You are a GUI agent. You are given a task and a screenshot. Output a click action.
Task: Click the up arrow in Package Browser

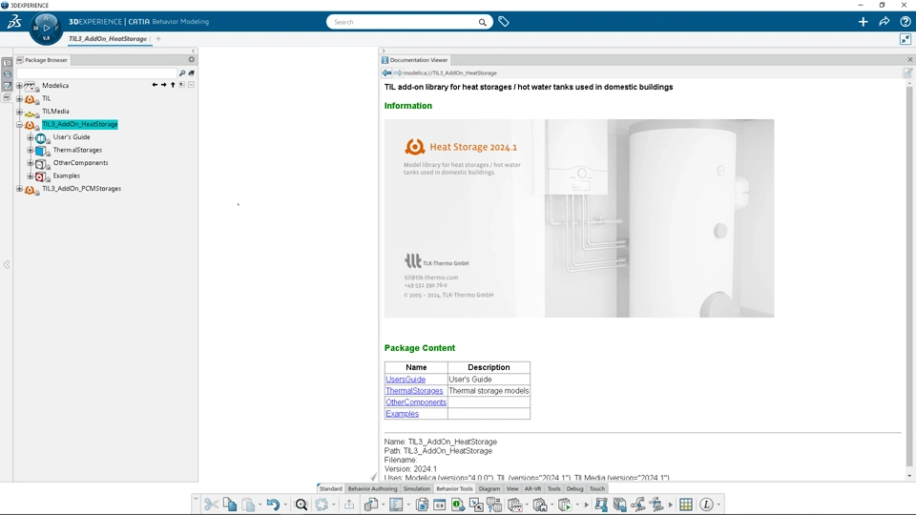(173, 85)
